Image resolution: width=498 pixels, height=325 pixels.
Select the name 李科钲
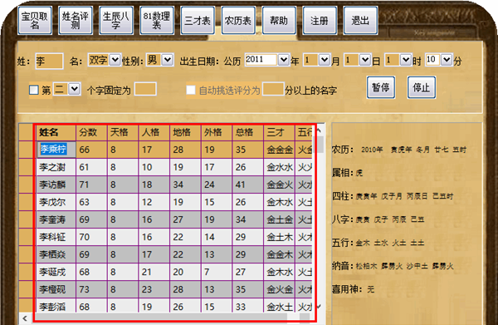56,237
